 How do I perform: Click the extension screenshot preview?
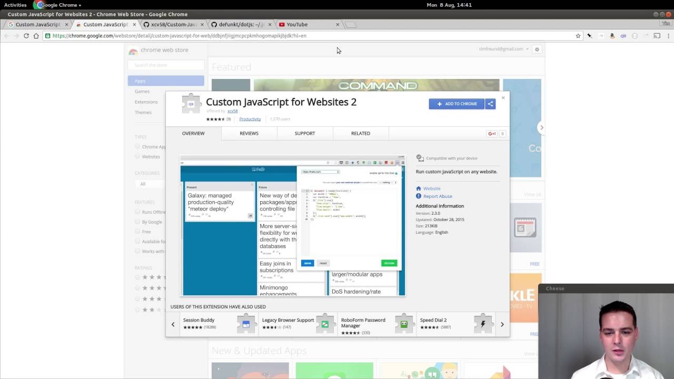click(x=293, y=225)
